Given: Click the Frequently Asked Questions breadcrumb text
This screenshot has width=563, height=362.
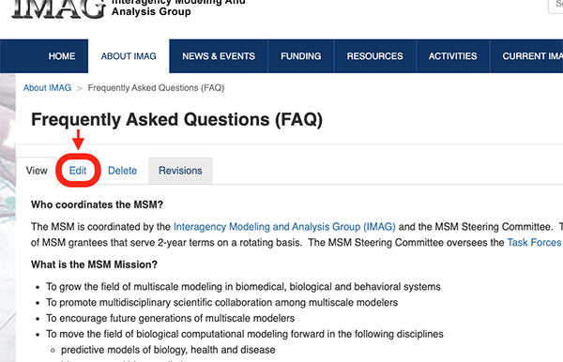Looking at the screenshot, I should (x=156, y=88).
